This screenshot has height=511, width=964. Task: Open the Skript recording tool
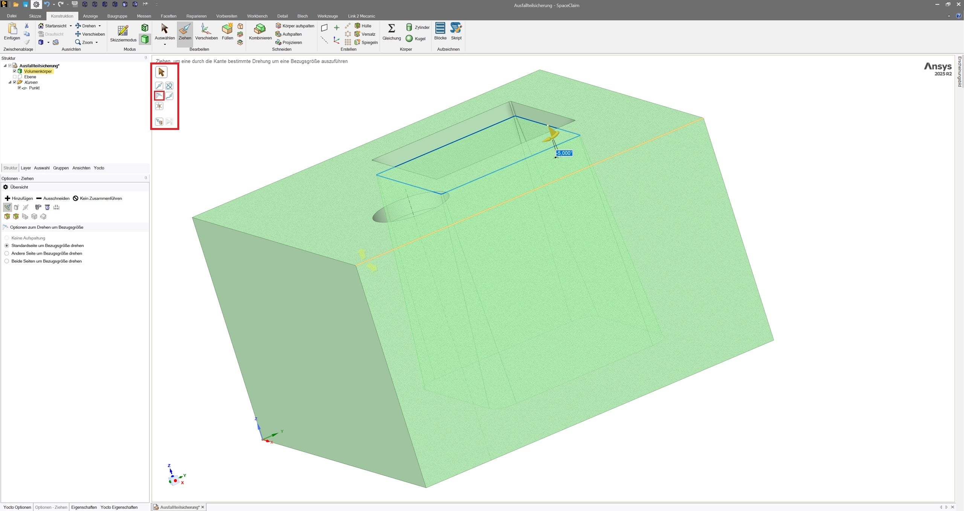point(456,29)
